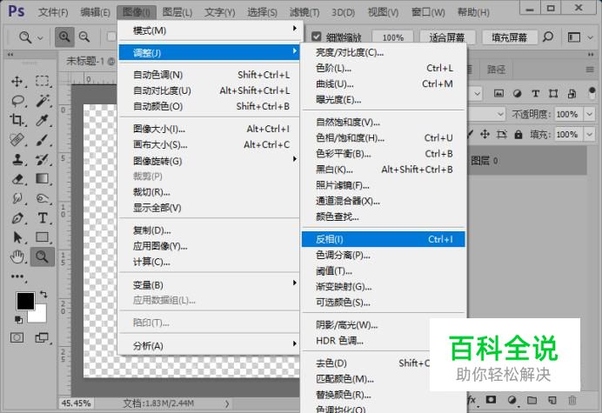Image resolution: width=602 pixels, height=413 pixels.
Task: Open the extra tools ellipsis menu
Action: (x=17, y=276)
